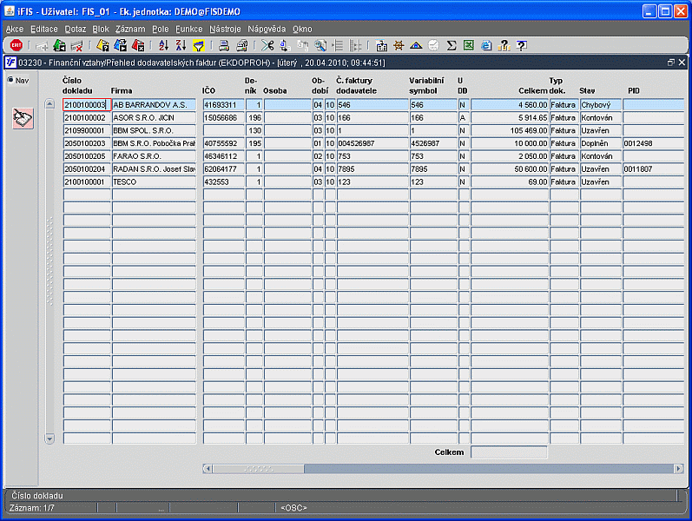Click the pink detail icon in left panel
The image size is (692, 521).
(x=23, y=118)
